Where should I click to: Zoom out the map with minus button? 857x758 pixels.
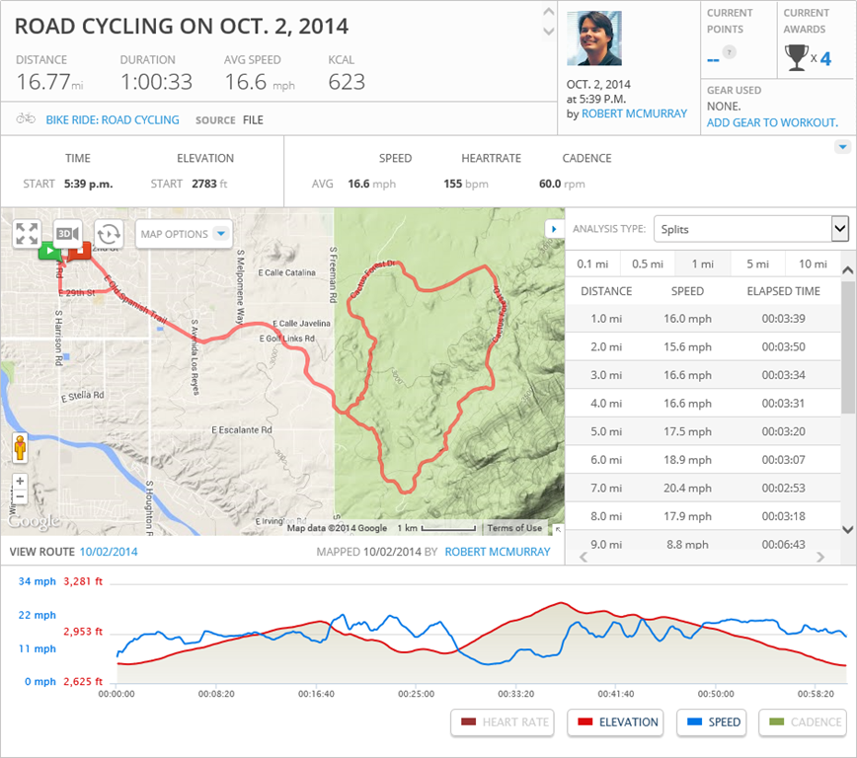20,496
